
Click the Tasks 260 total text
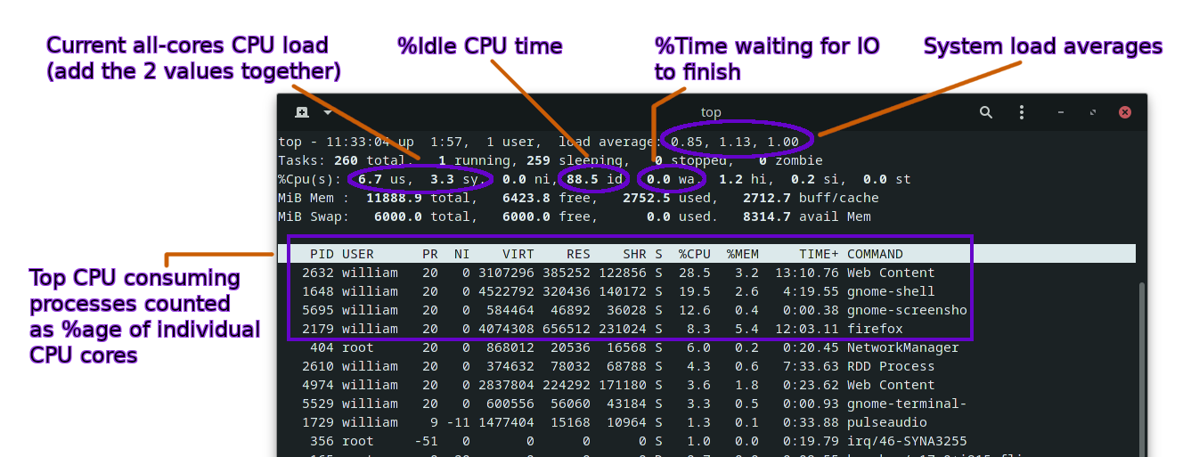346,160
